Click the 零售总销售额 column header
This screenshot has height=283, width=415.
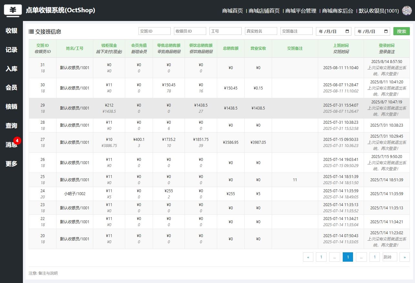(x=169, y=48)
